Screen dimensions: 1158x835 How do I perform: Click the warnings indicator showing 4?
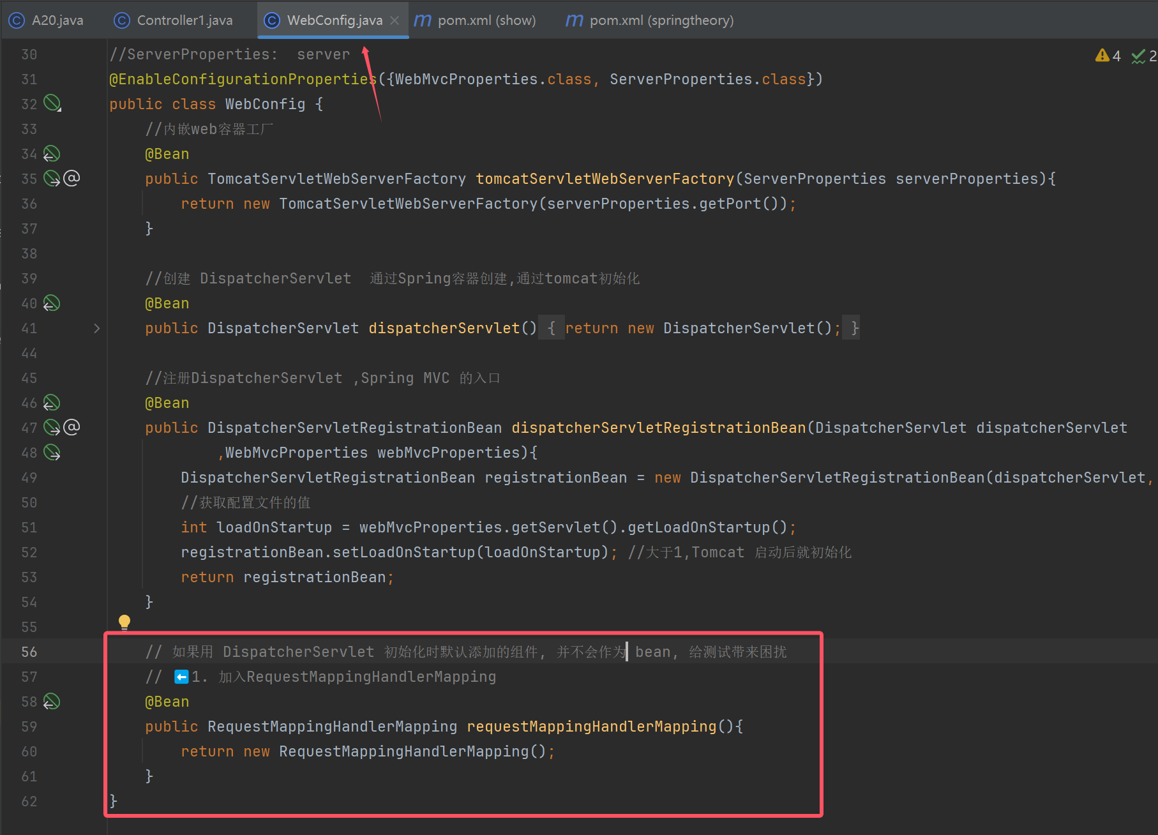click(1108, 56)
